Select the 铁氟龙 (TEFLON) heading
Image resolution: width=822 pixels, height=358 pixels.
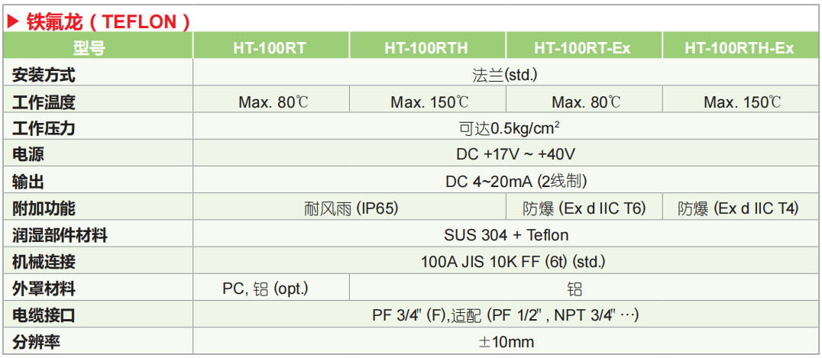point(108,21)
